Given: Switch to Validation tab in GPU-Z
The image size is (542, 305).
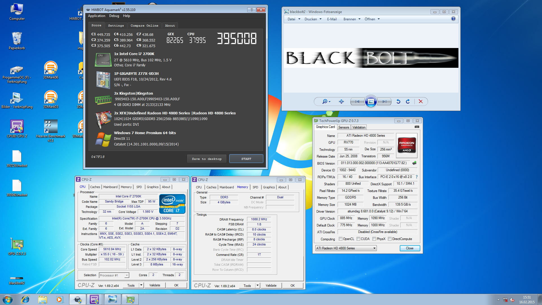Looking at the screenshot, I should tap(359, 127).
